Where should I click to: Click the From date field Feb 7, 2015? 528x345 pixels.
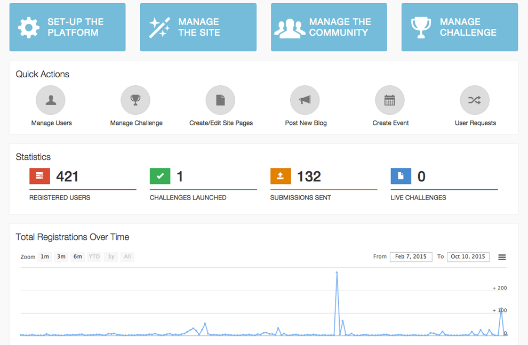(x=411, y=257)
